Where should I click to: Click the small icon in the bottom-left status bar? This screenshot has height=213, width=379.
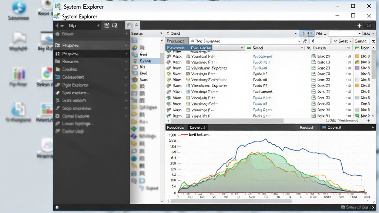pyautogui.click(x=57, y=207)
